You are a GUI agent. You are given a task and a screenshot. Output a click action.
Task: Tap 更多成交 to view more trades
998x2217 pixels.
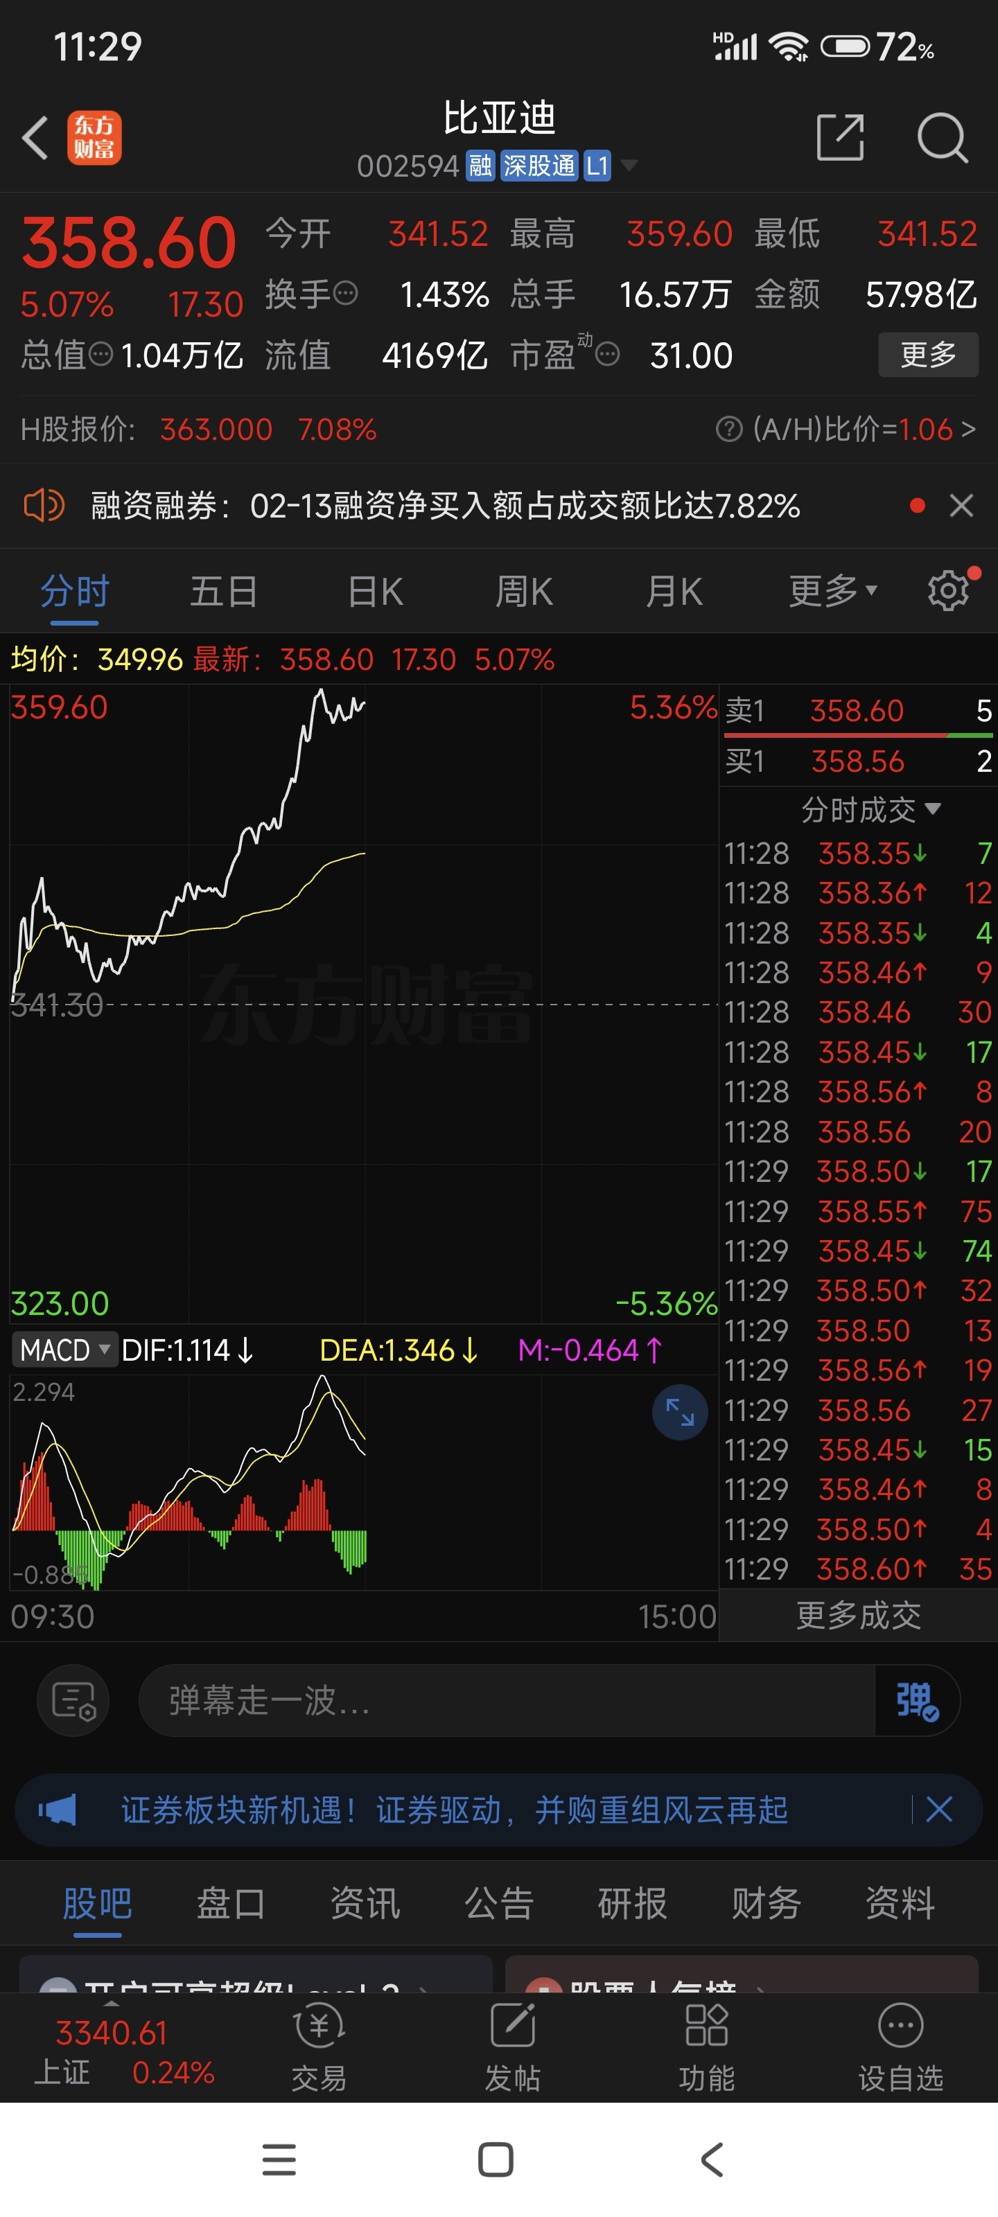click(859, 1616)
